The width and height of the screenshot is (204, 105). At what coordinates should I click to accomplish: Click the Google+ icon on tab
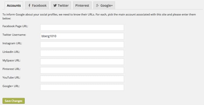click(97, 6)
